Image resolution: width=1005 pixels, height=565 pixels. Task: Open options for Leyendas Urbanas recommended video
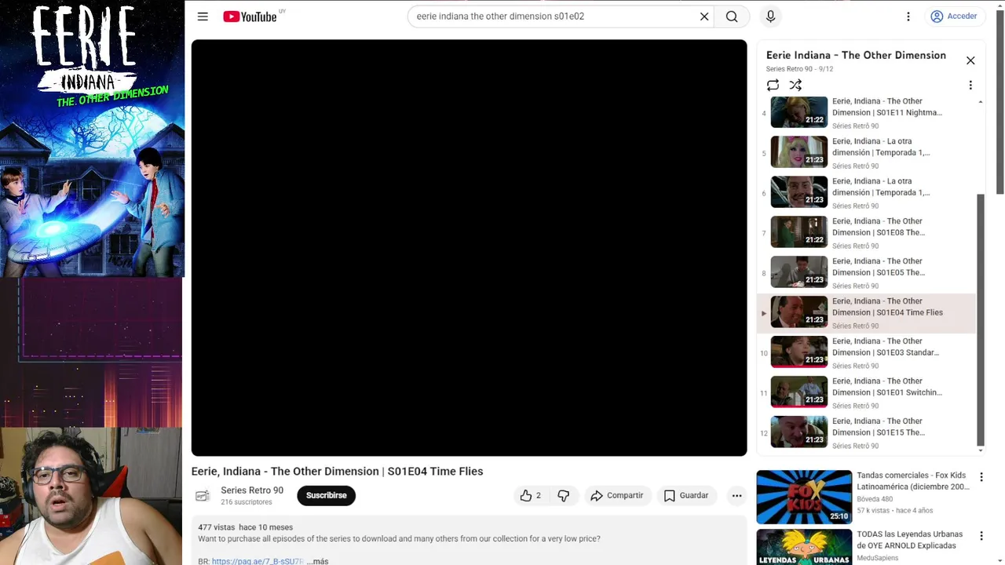(x=981, y=535)
